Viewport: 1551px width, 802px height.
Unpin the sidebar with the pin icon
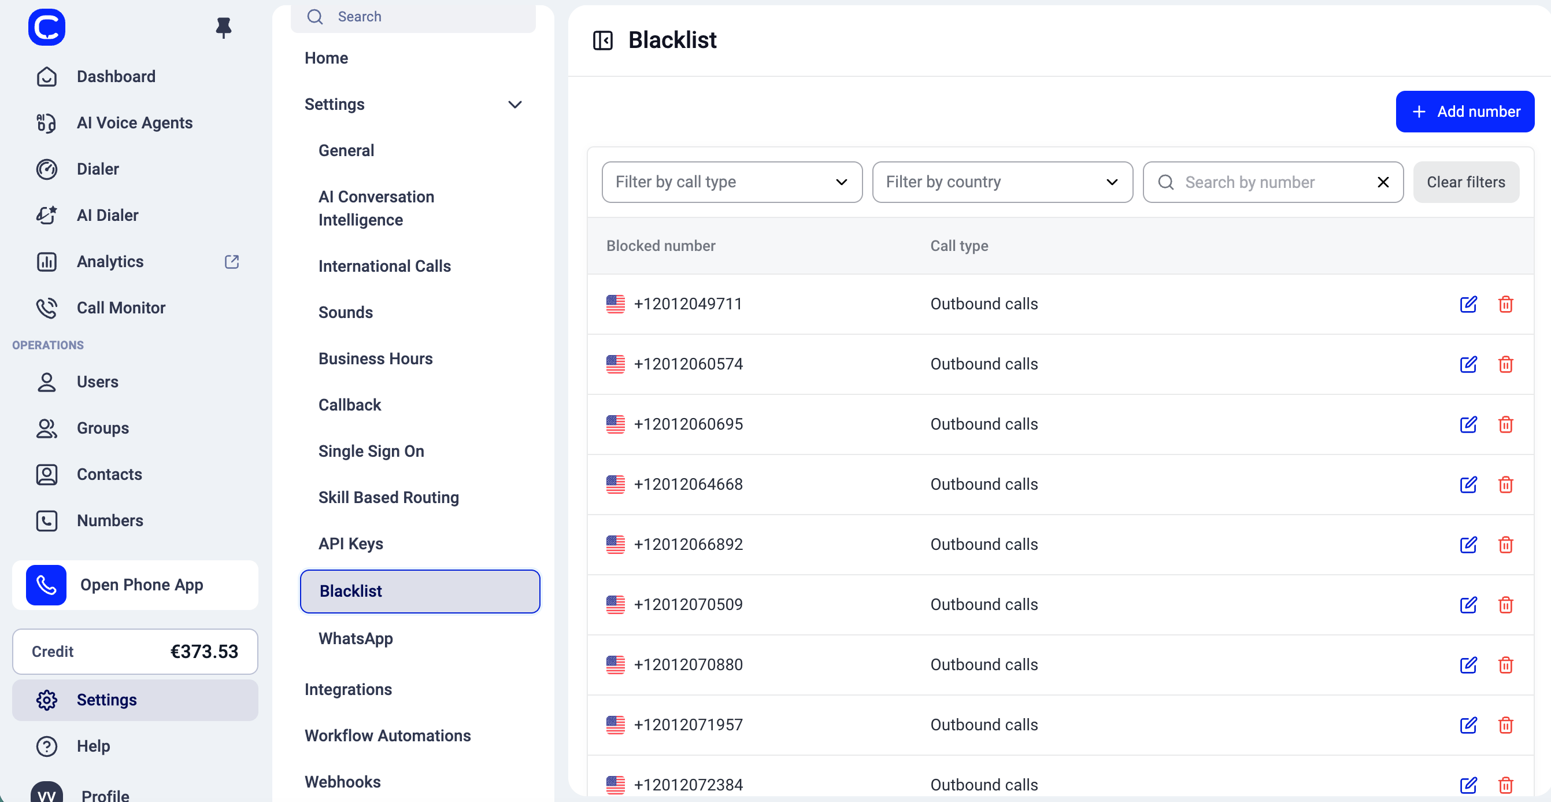click(x=223, y=27)
